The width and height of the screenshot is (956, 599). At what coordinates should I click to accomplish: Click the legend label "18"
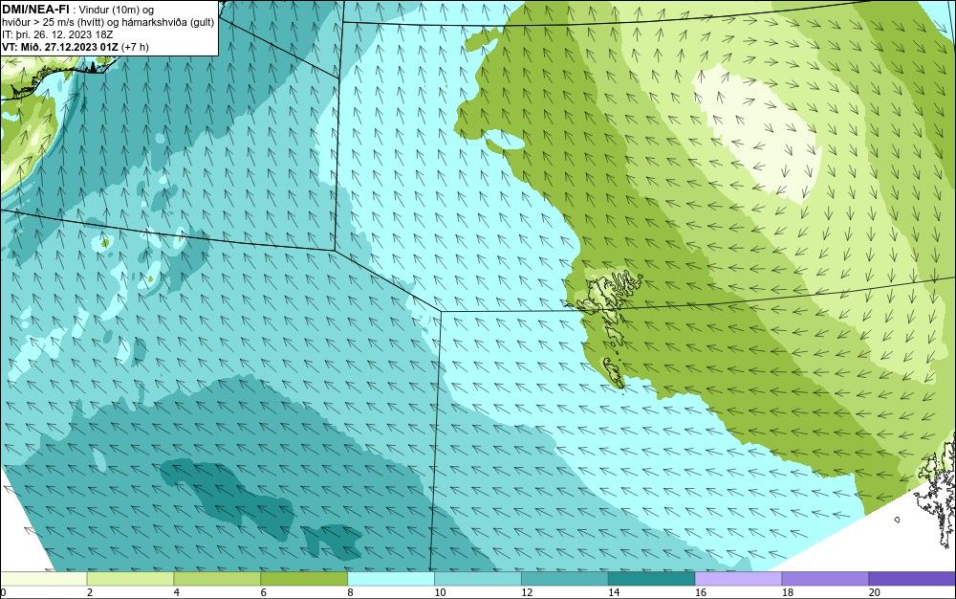click(x=788, y=592)
